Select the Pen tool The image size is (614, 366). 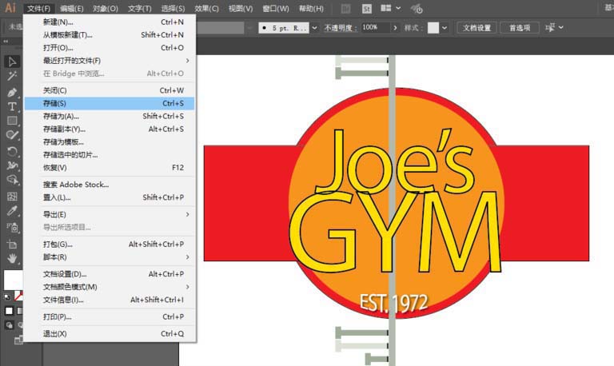click(x=12, y=93)
